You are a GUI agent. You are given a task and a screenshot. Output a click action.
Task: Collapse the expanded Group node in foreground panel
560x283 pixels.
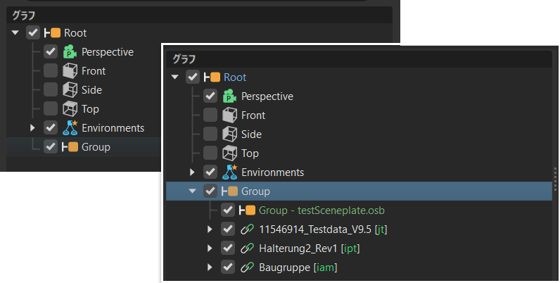(x=192, y=191)
